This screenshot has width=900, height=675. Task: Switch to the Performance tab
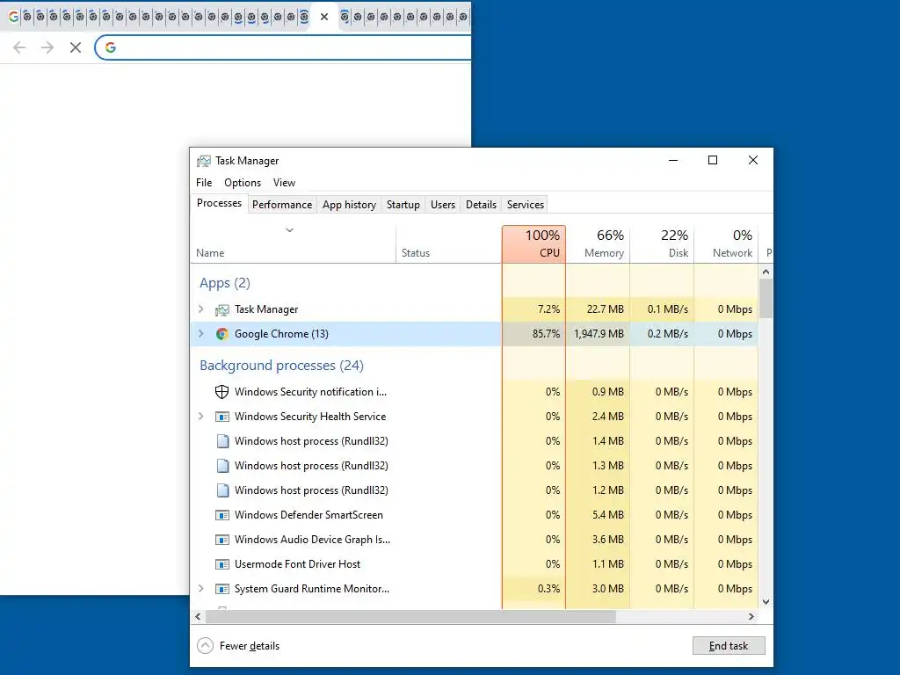[282, 205]
